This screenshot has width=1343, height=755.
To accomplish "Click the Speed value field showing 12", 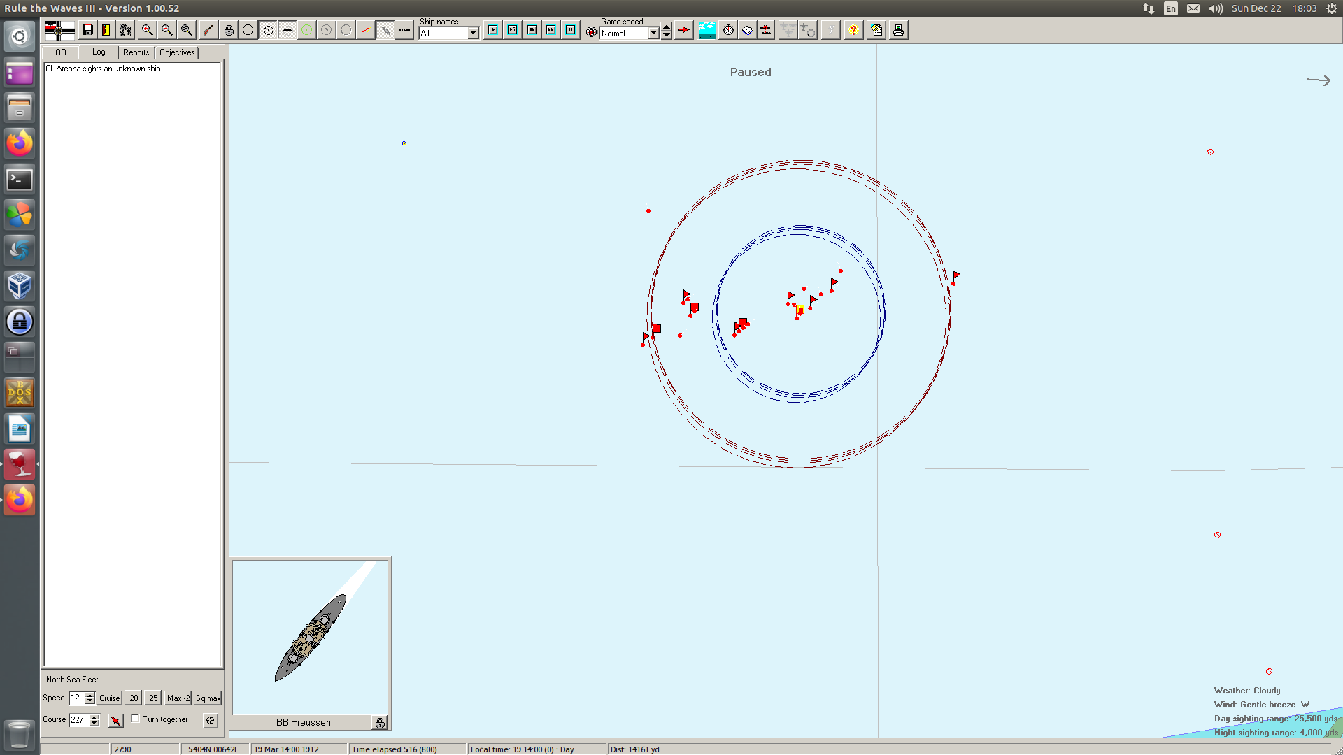I will tap(77, 698).
